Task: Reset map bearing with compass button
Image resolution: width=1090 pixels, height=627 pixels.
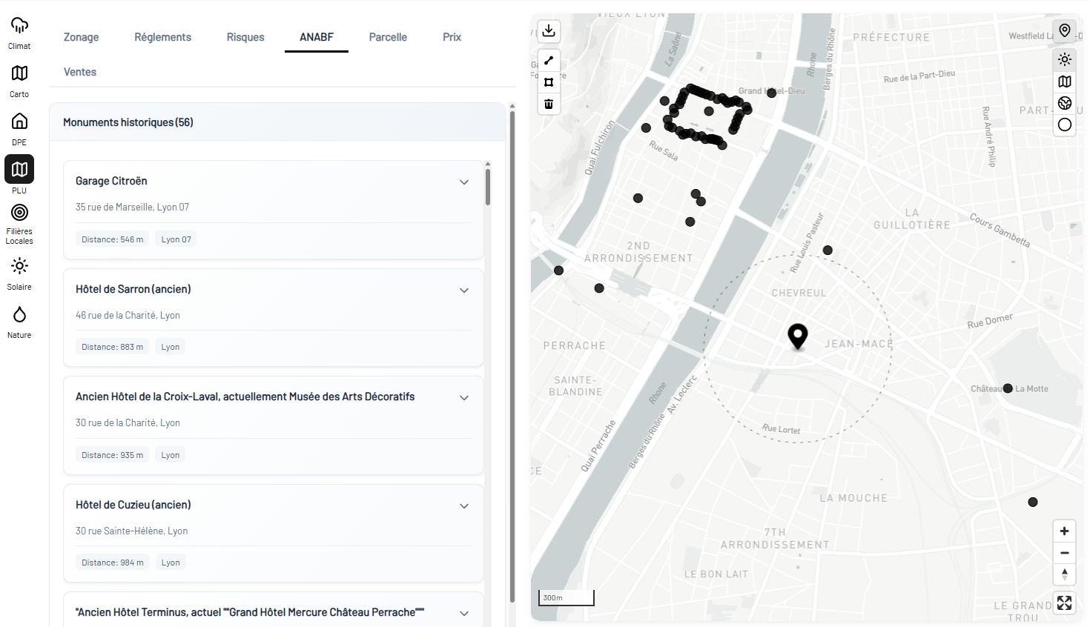Action: click(x=1065, y=574)
